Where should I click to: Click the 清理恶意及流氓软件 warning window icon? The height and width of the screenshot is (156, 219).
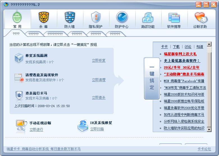coord(19,78)
